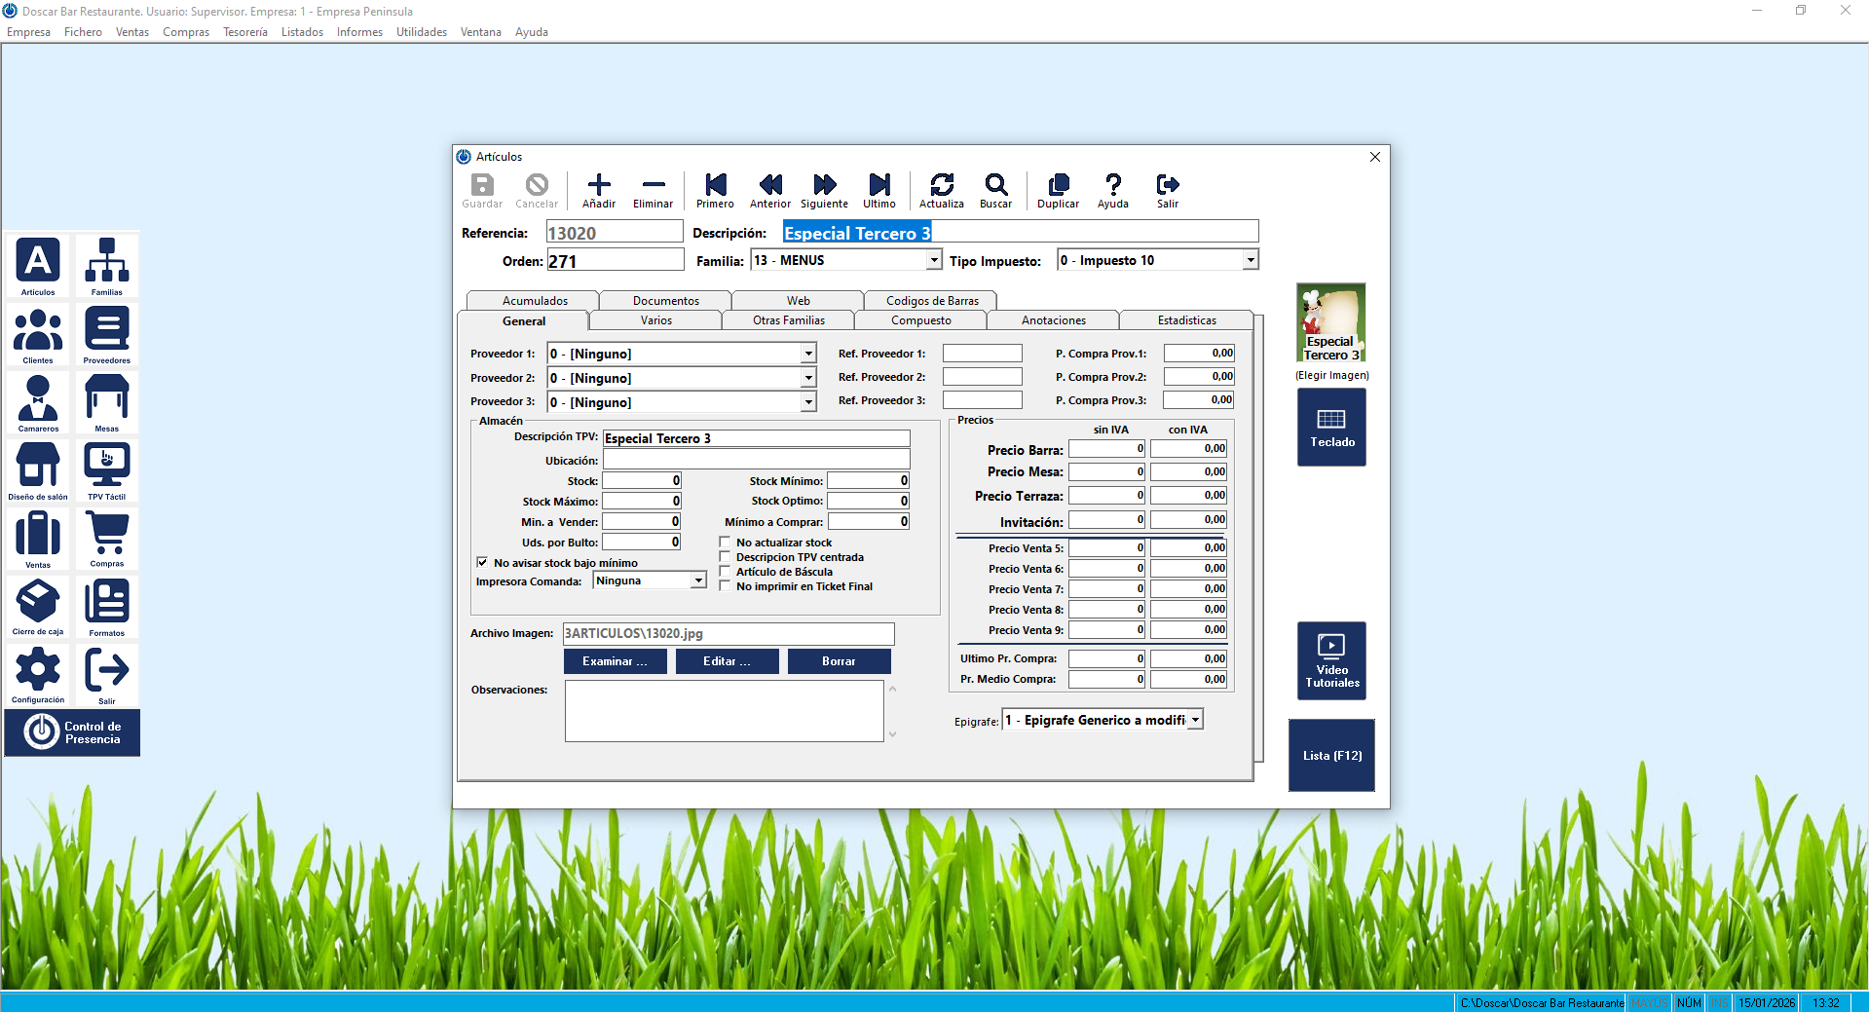Expand the Familia dropdown
The image size is (1869, 1012).
[x=934, y=260]
